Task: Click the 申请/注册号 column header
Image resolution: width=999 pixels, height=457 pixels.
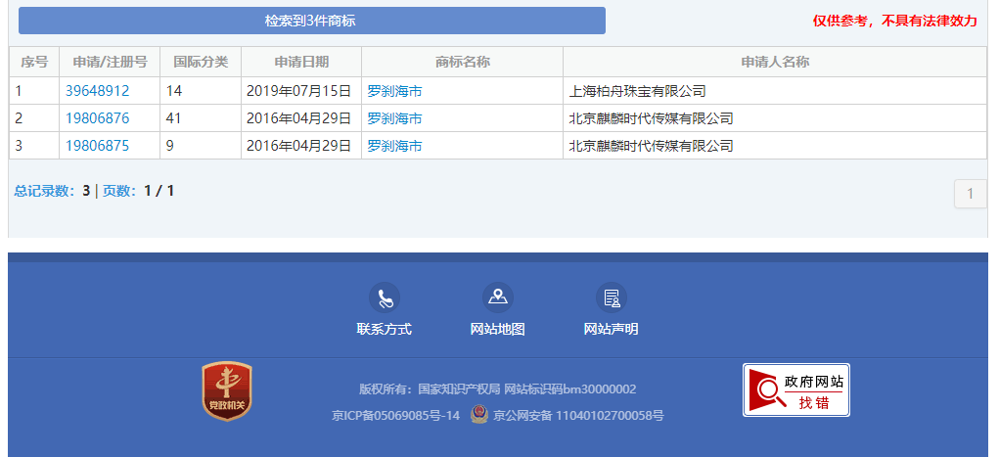Action: tap(110, 62)
